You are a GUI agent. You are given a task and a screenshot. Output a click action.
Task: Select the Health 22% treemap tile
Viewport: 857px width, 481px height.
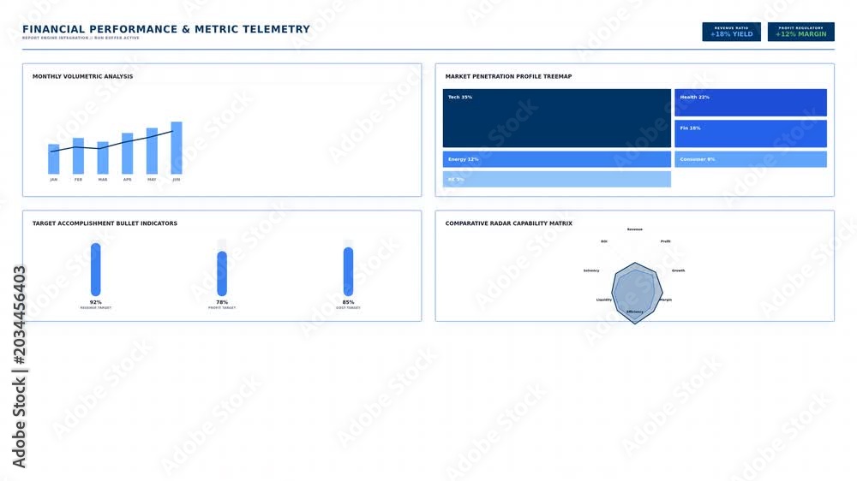coord(751,103)
